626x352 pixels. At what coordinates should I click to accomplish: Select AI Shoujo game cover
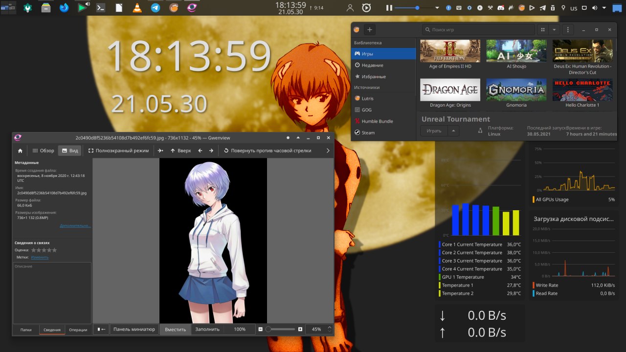click(516, 51)
